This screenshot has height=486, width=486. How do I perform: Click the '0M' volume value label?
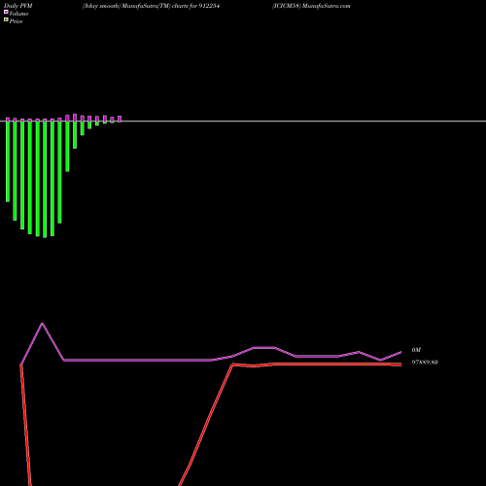(416, 350)
